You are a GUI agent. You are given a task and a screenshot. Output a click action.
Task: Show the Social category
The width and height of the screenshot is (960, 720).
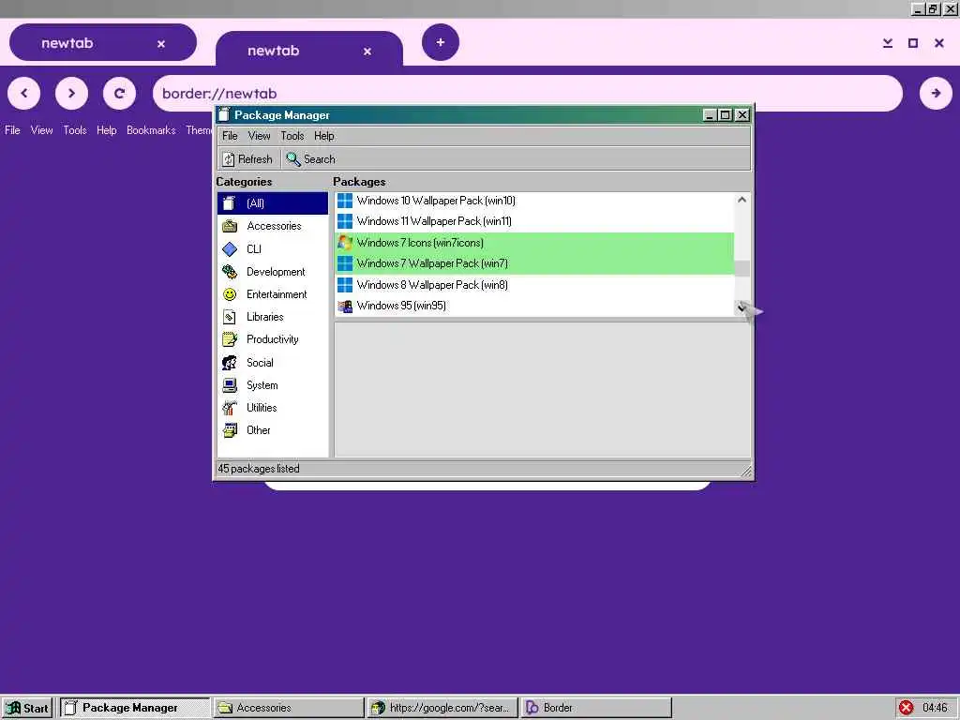coord(273,363)
